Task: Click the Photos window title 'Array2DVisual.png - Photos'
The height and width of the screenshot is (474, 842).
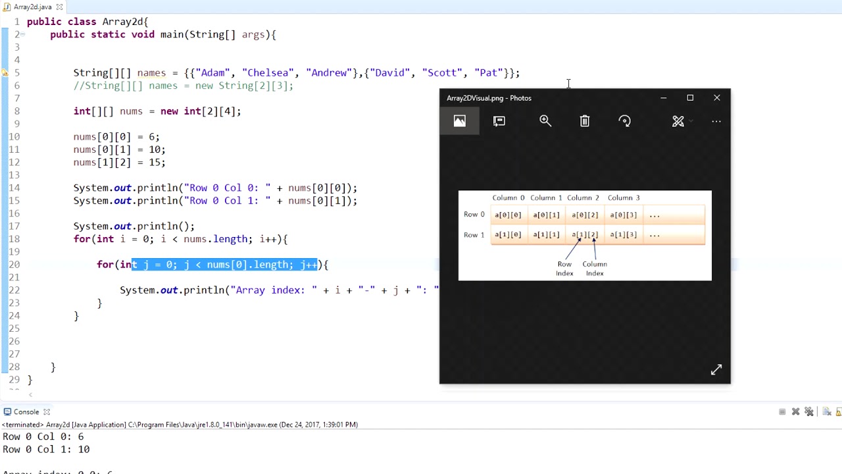Action: [x=489, y=98]
